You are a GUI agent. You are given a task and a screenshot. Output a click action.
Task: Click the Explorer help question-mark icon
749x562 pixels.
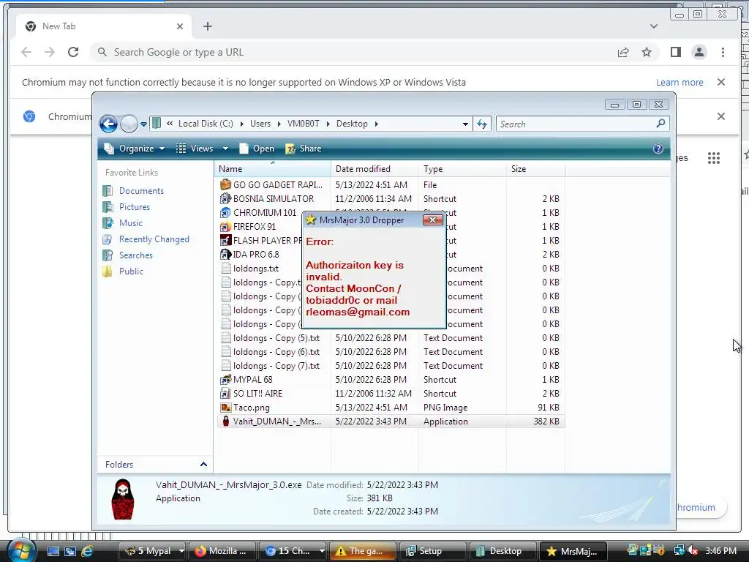click(658, 149)
